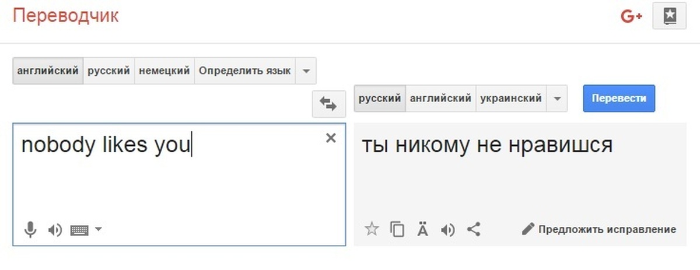The width and height of the screenshot is (700, 270).
Task: Activate microphone voice input icon
Action: (x=30, y=230)
